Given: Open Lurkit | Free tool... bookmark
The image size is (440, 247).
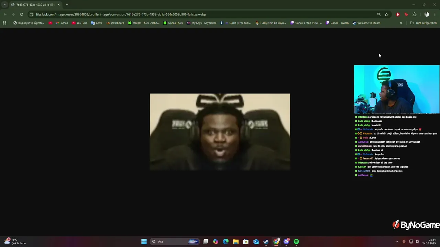Looking at the screenshot, I should click(238, 23).
